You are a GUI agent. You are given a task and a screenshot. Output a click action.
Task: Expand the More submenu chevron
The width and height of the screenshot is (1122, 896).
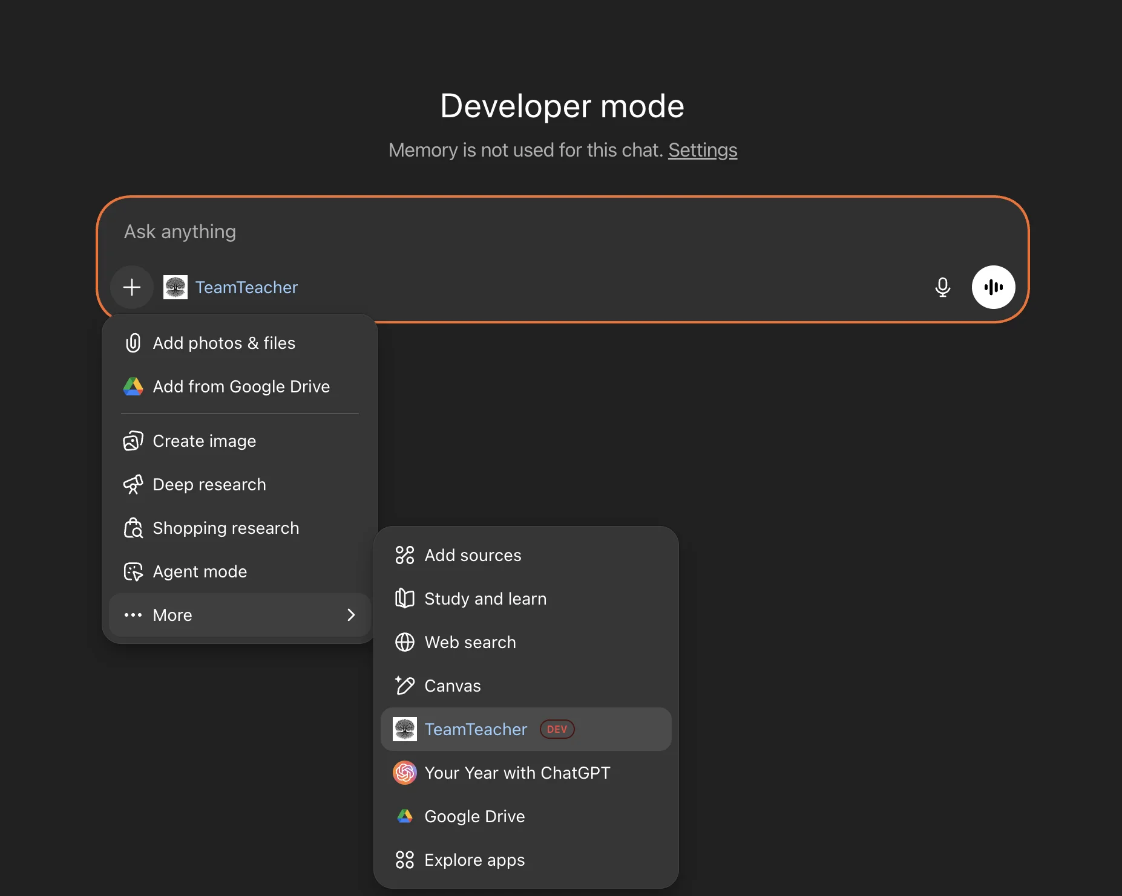(x=351, y=615)
